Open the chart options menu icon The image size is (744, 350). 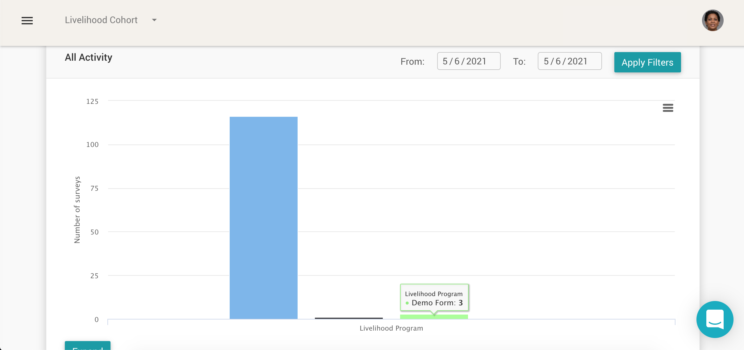(x=668, y=108)
